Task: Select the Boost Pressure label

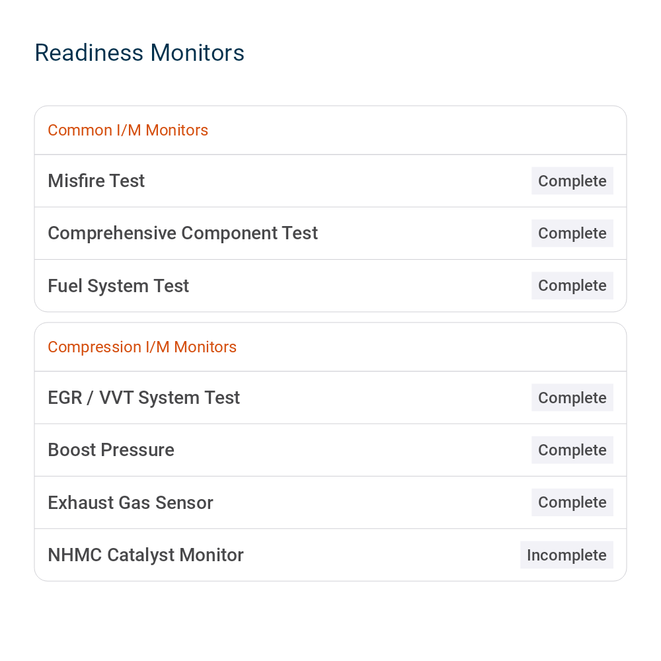Action: [111, 450]
